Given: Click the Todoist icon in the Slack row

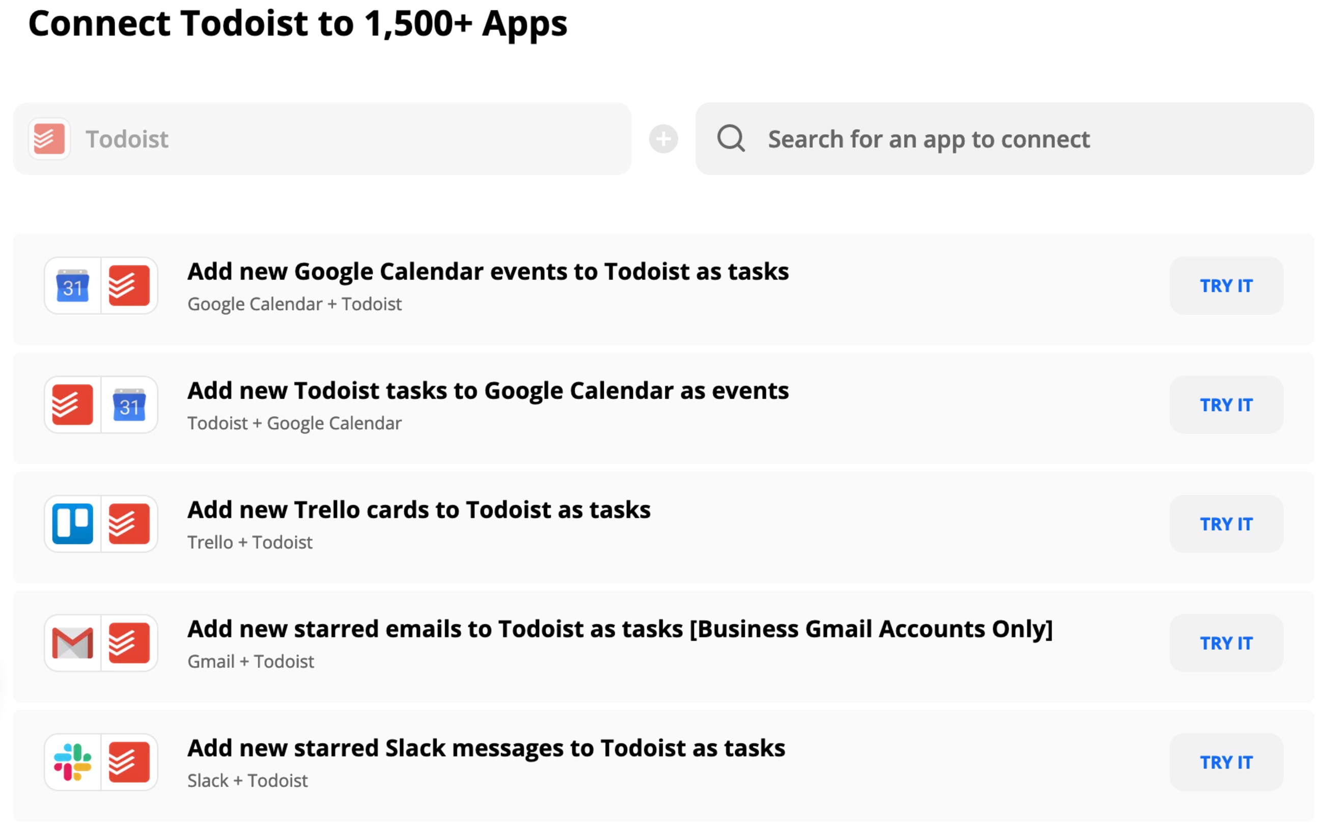Looking at the screenshot, I should (x=129, y=762).
